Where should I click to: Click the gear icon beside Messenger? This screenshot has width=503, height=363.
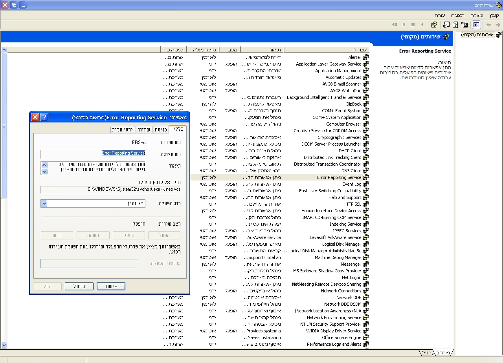click(x=366, y=264)
